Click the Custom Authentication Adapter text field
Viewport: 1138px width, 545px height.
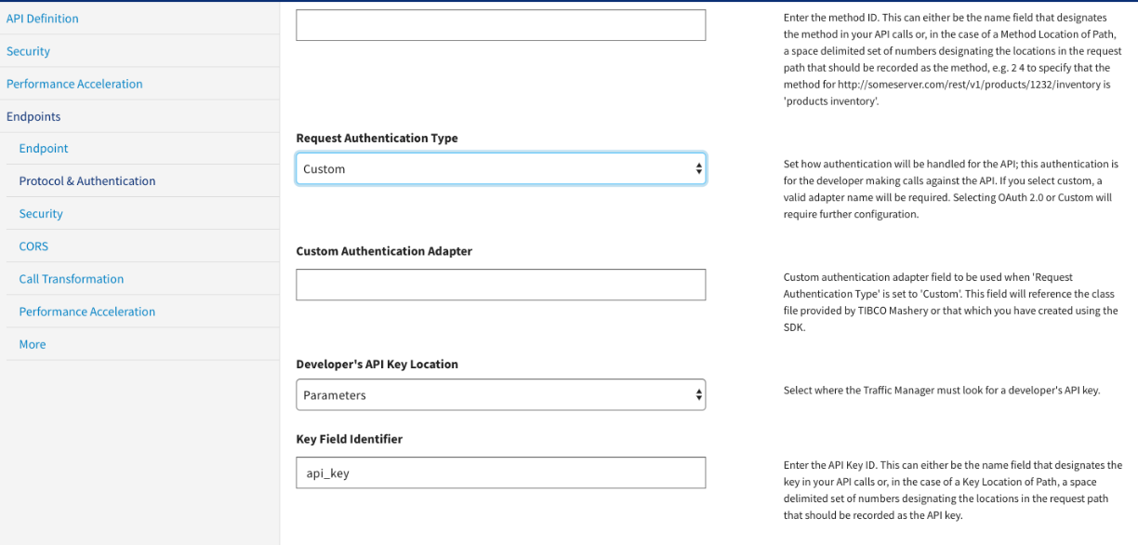pyautogui.click(x=500, y=285)
